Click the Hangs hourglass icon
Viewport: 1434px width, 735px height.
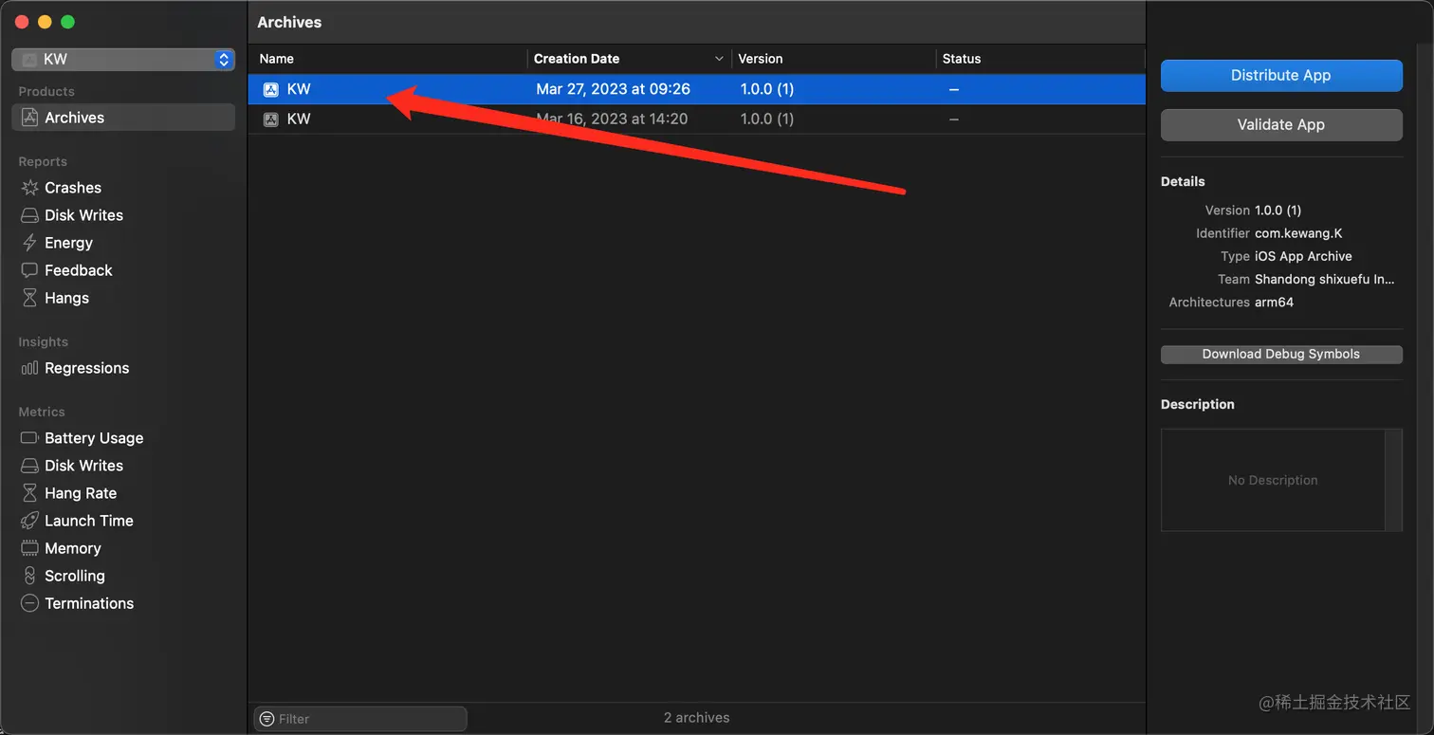(x=29, y=298)
